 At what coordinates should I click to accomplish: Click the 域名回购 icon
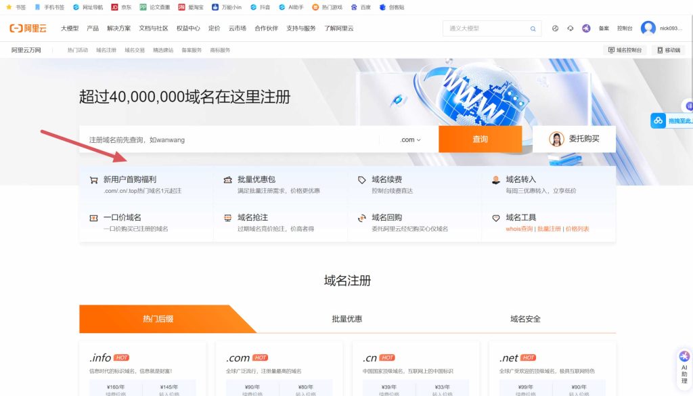tap(362, 218)
